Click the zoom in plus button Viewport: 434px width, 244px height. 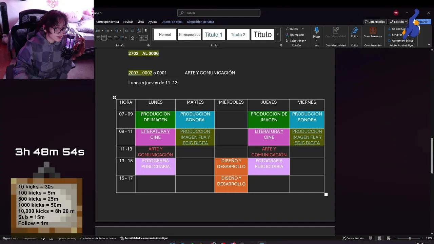[422, 238]
